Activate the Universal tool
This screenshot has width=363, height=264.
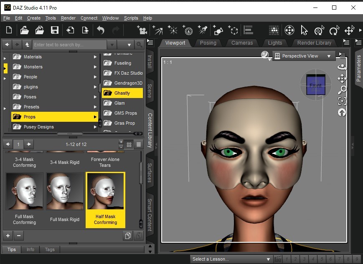click(289, 30)
